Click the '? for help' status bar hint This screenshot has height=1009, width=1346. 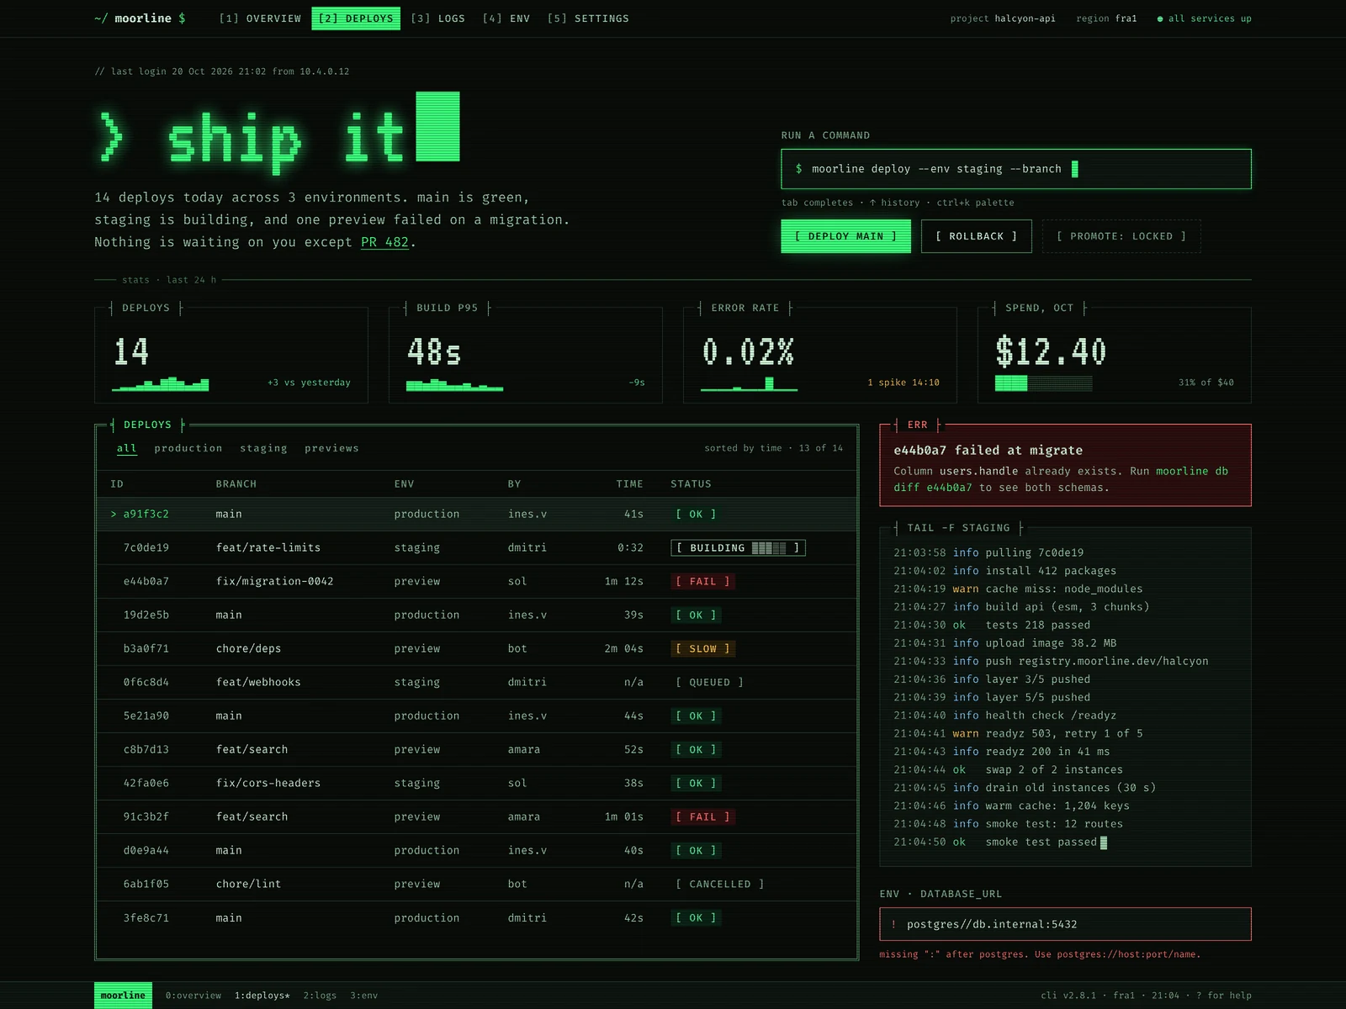(1223, 996)
